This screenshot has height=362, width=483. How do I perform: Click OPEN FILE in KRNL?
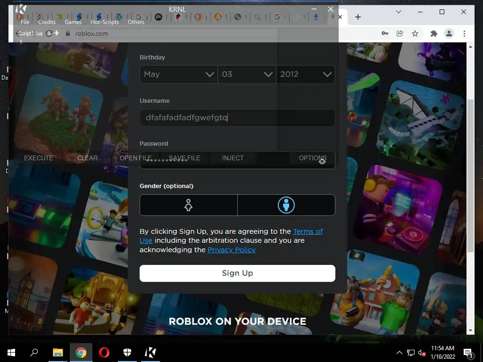click(135, 158)
